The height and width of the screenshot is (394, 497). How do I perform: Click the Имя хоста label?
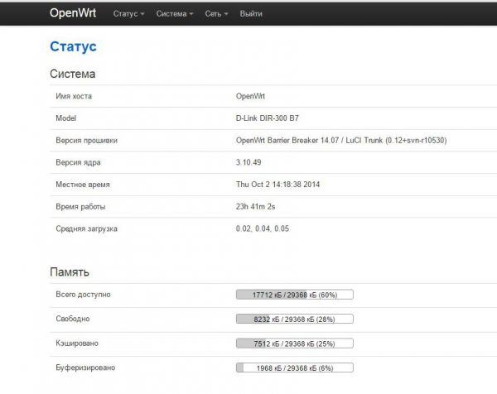point(74,96)
